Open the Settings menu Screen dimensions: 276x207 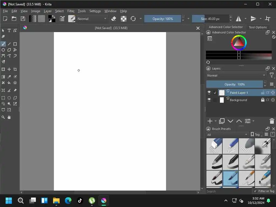(95, 11)
